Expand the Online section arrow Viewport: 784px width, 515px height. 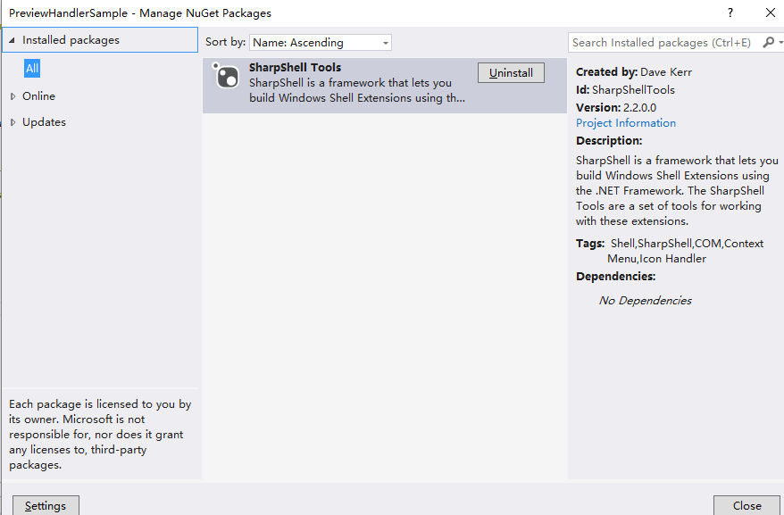point(13,96)
